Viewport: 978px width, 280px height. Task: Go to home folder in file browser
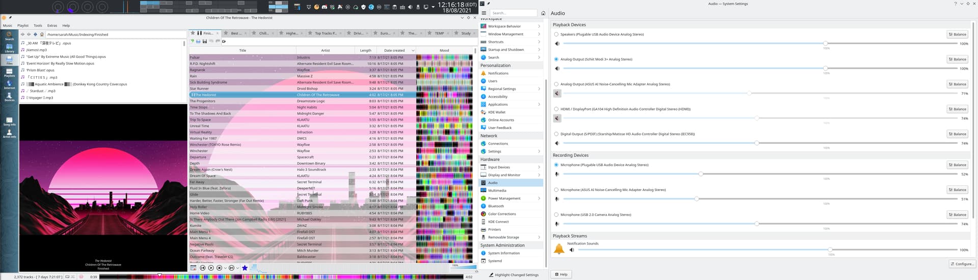42,35
